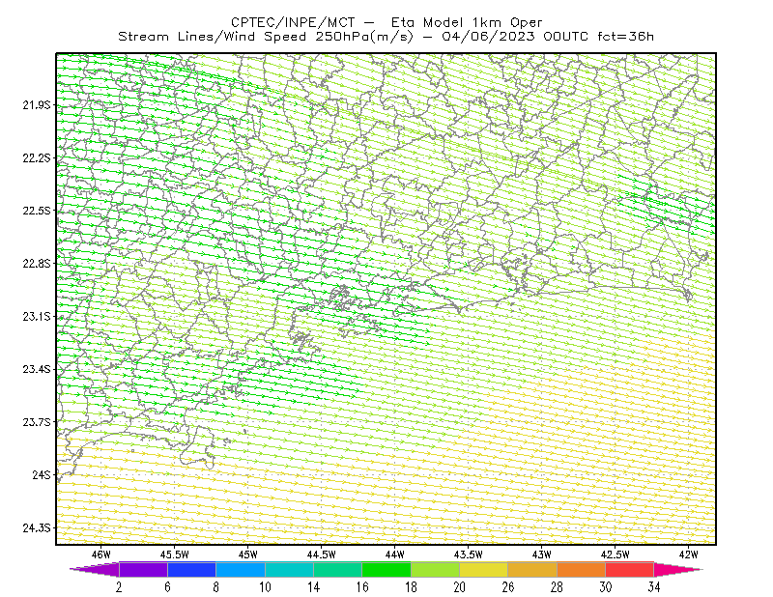
Task: Click the 46W longitude axis label
Action: tap(100, 554)
